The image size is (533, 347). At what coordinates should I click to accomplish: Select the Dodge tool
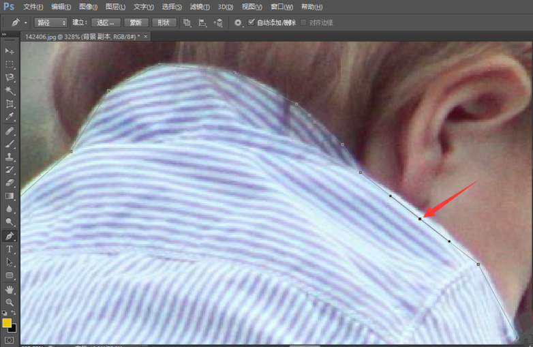click(x=9, y=222)
